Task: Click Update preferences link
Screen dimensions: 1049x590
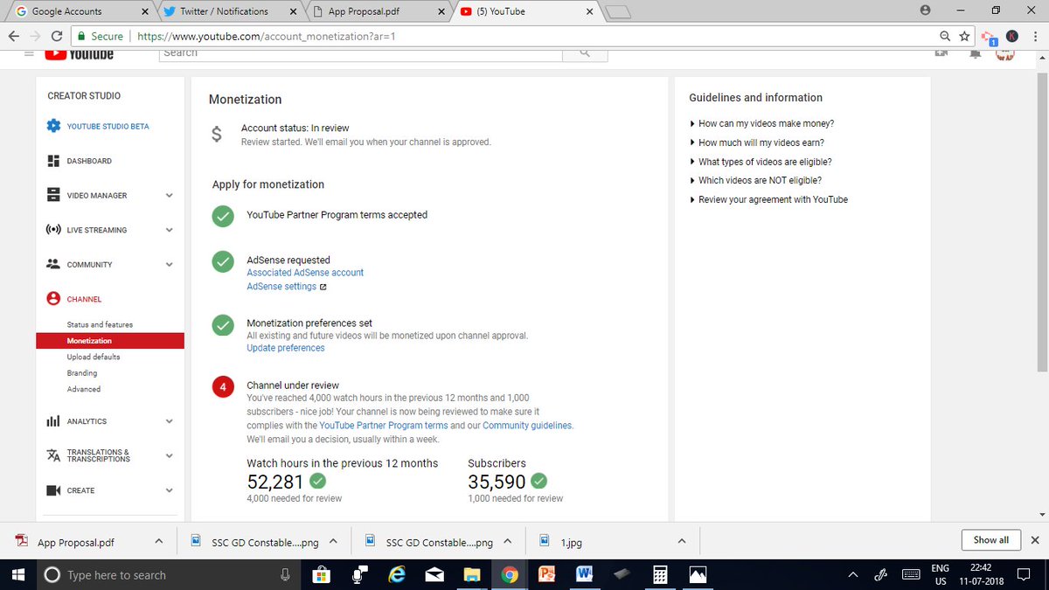Action: pyautogui.click(x=286, y=348)
